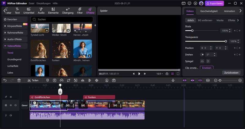
Task: Click the effects Suchen search field
Action: pos(62,19)
